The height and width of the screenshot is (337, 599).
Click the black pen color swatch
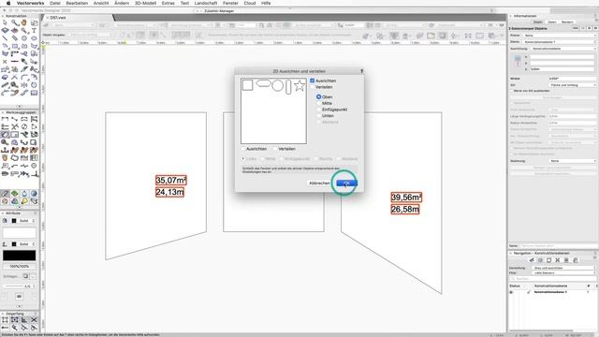click(x=19, y=256)
